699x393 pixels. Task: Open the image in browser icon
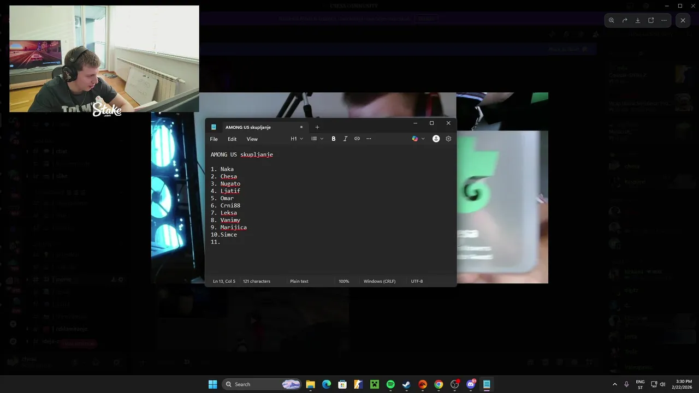pyautogui.click(x=651, y=20)
